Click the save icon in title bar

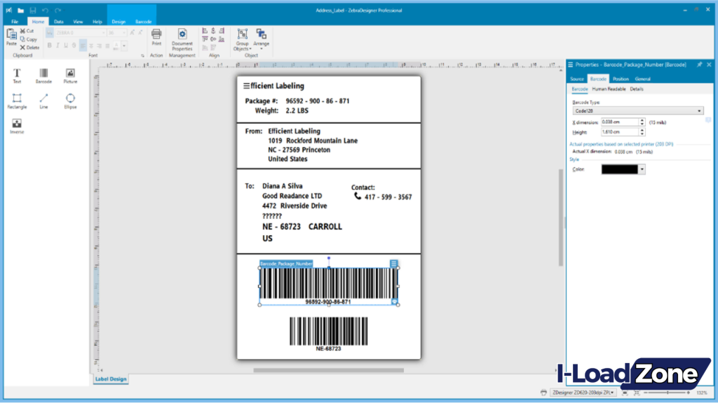pos(33,10)
